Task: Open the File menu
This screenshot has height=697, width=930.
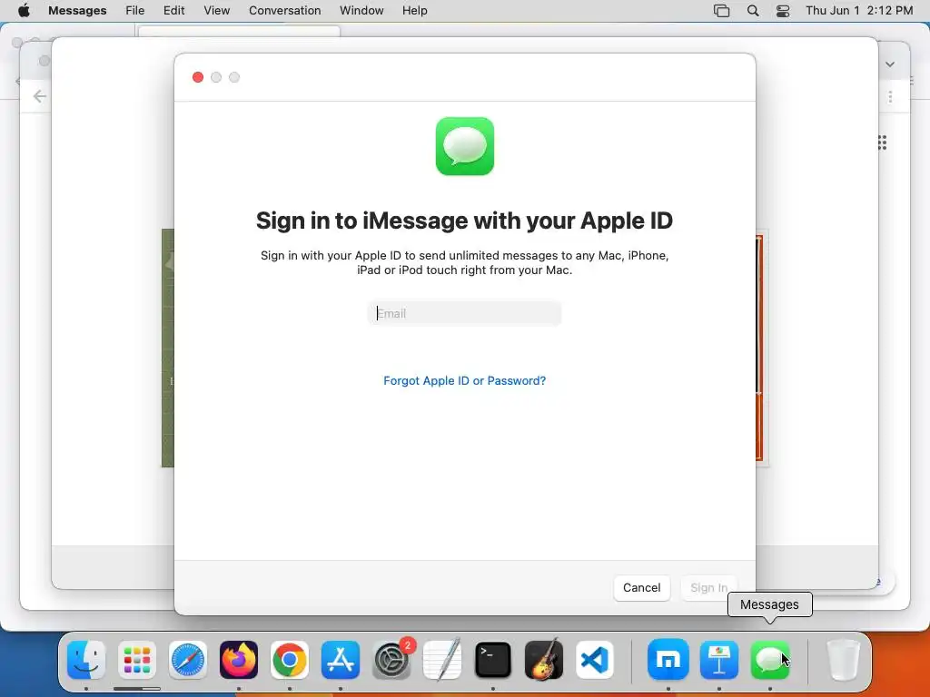Action: point(135,11)
